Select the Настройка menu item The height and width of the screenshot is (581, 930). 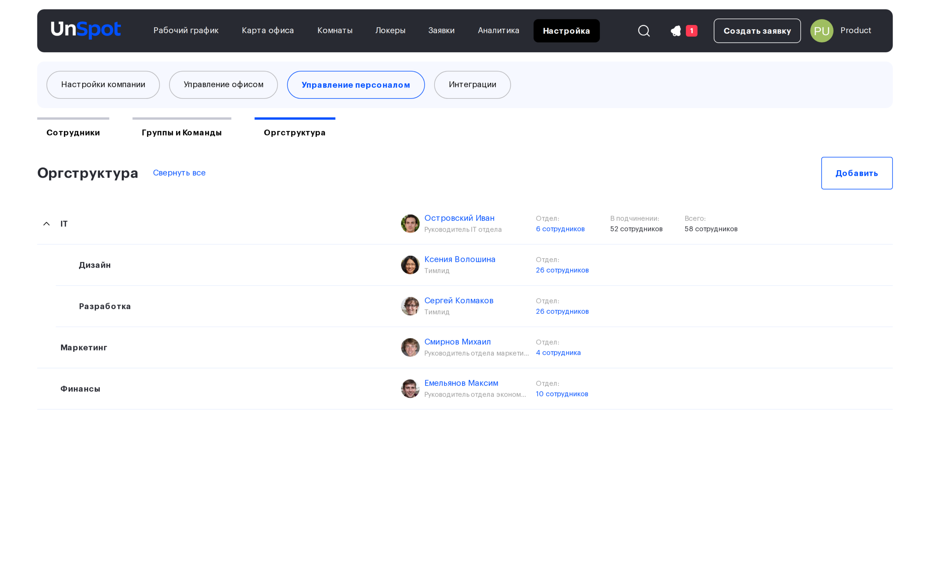[566, 31]
